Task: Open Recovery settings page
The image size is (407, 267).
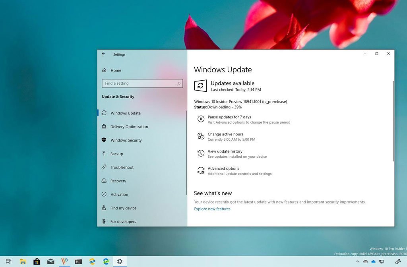Action: tap(118, 181)
